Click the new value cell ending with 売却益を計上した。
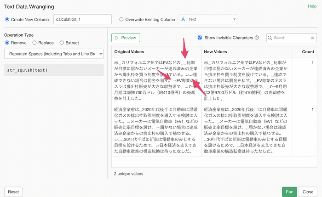 (246, 80)
